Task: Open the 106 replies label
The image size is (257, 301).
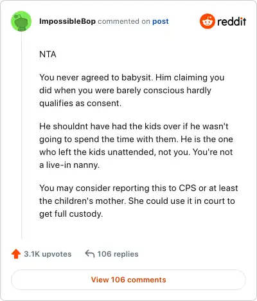Action: pos(118,254)
